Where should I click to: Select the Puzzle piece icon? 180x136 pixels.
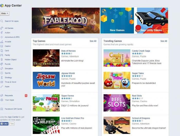point(2,64)
